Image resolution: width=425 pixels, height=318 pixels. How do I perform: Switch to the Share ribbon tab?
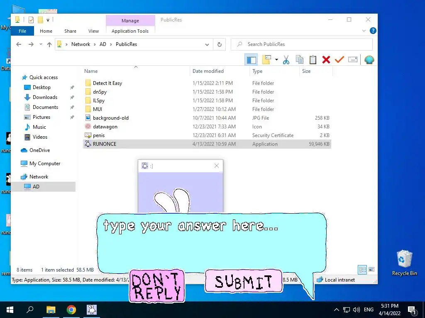coord(70,31)
